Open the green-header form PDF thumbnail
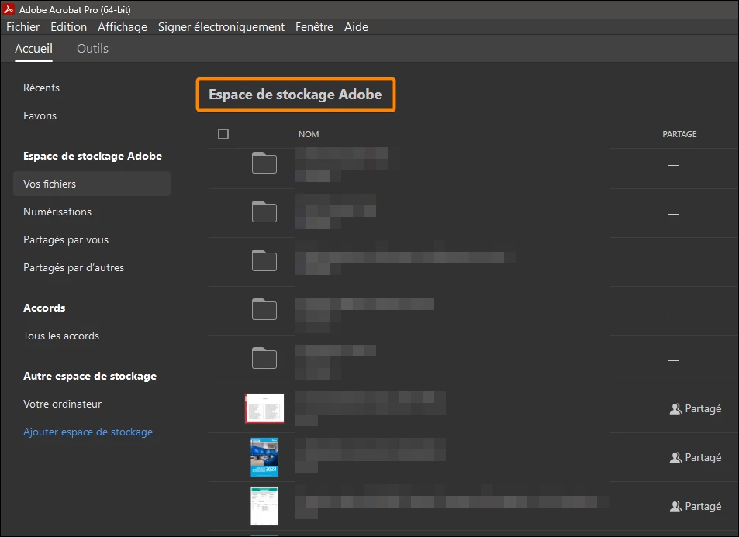The image size is (739, 537). 264,506
